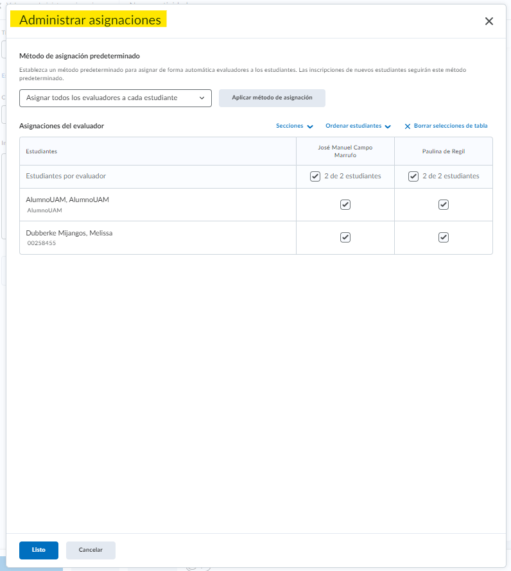This screenshot has height=571, width=511.
Task: Uncheck Dubberke Mijangos for José Manuel Campo Marrufo
Action: 345,237
